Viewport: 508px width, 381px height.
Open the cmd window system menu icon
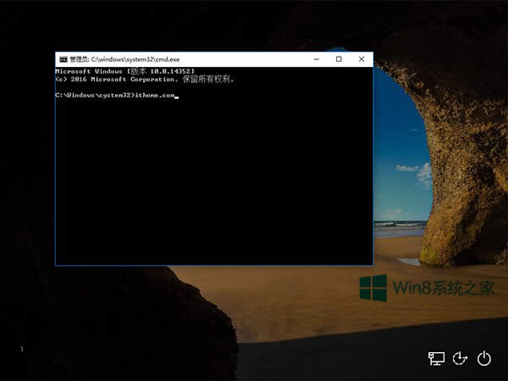63,59
